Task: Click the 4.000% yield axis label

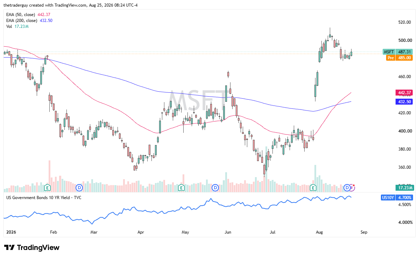Action: tap(405, 222)
